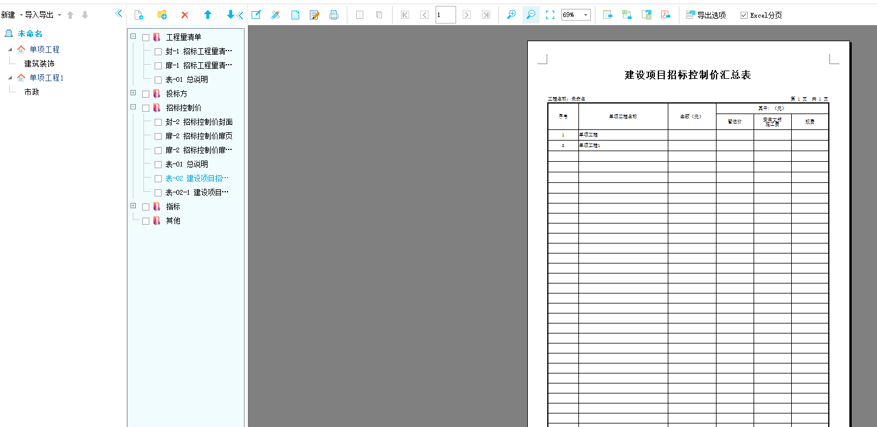Screen dimensions: 877x427
Task: Click the page number input field
Action: (446, 15)
